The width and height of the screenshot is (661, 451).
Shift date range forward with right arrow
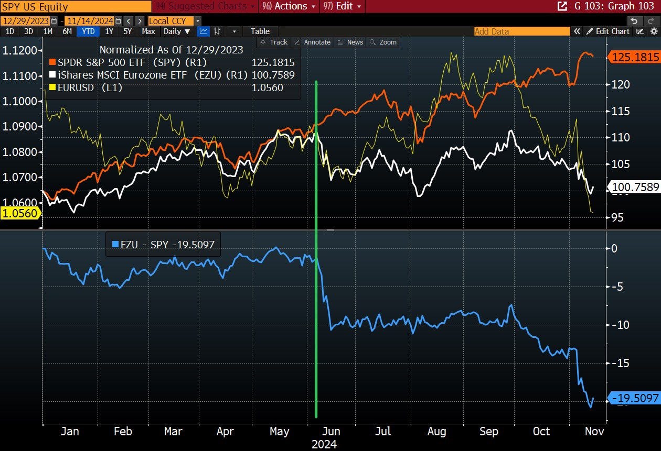click(x=140, y=21)
